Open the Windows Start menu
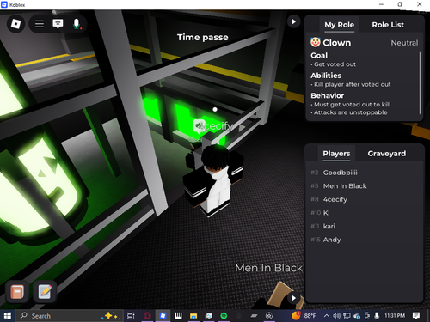The image size is (430, 322). coord(7,316)
